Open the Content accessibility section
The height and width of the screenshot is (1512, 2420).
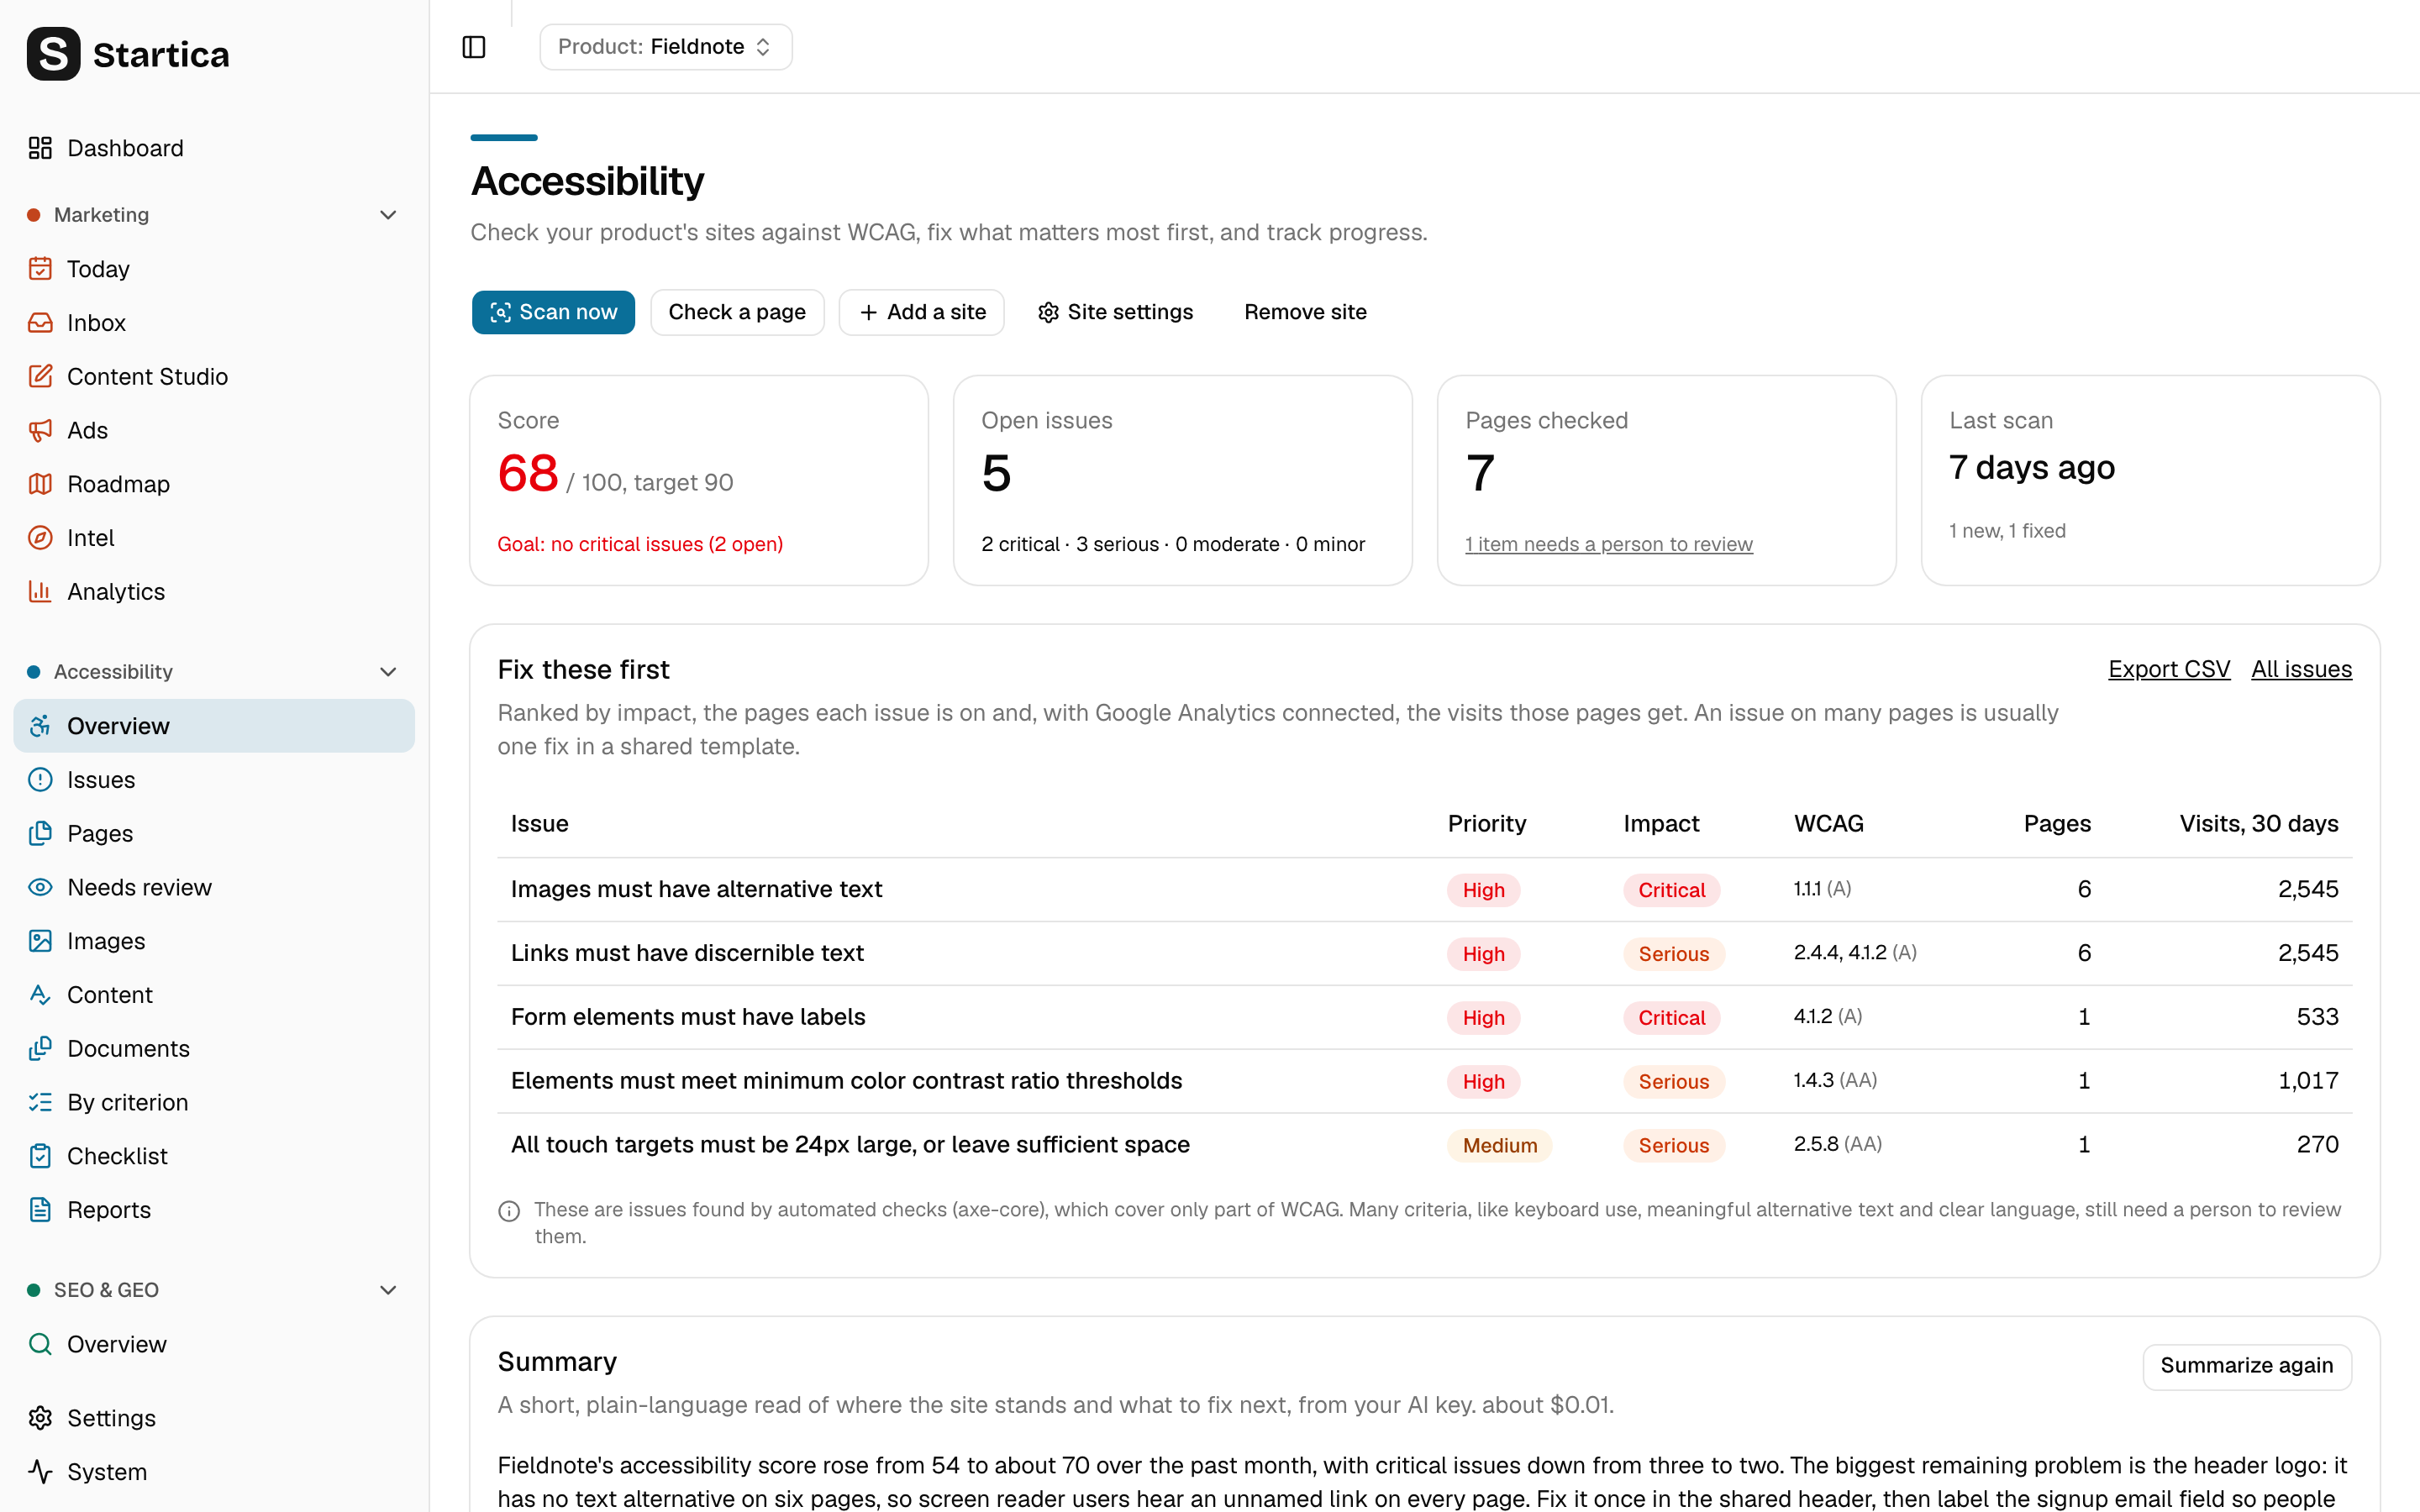pos(214,995)
